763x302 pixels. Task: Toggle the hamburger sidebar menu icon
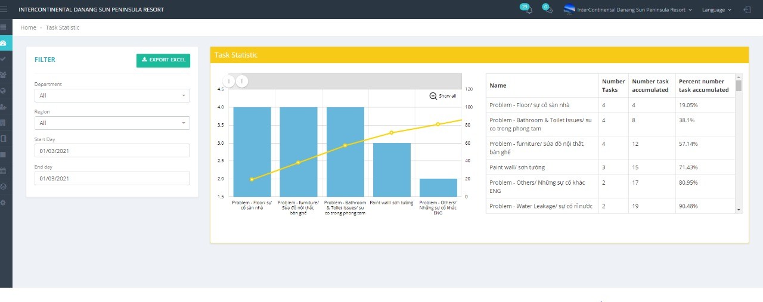pos(4,27)
